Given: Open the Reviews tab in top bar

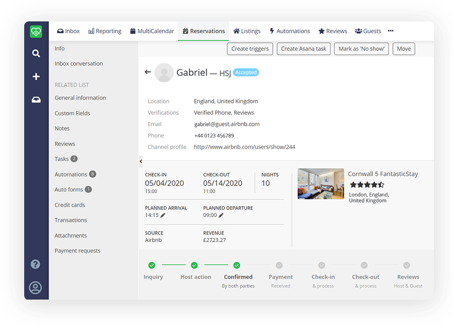Looking at the screenshot, I should point(333,31).
